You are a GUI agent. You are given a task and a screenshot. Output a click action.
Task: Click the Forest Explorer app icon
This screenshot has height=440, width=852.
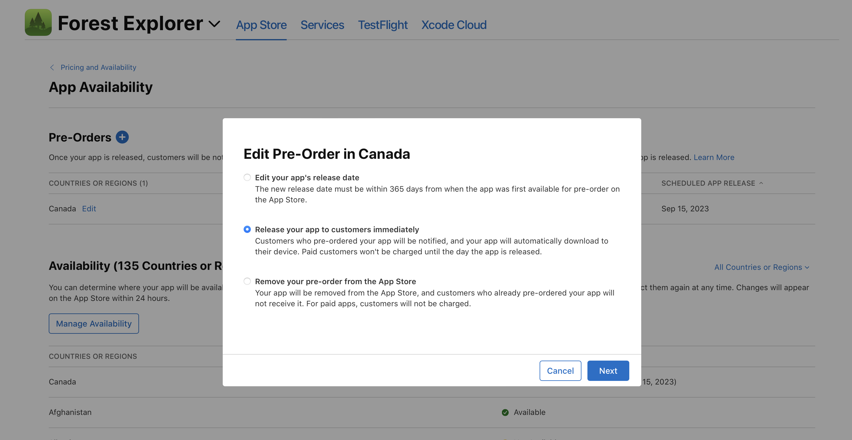pos(38,22)
